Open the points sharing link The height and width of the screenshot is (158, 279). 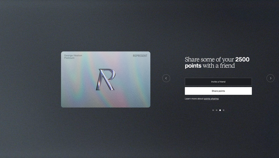(x=211, y=99)
